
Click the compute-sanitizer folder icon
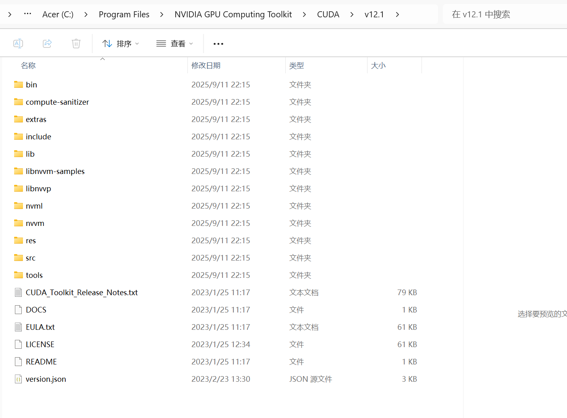19,102
